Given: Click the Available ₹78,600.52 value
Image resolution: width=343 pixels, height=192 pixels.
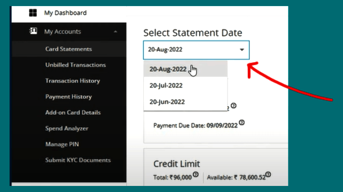Looking at the screenshot, I should (236, 177).
